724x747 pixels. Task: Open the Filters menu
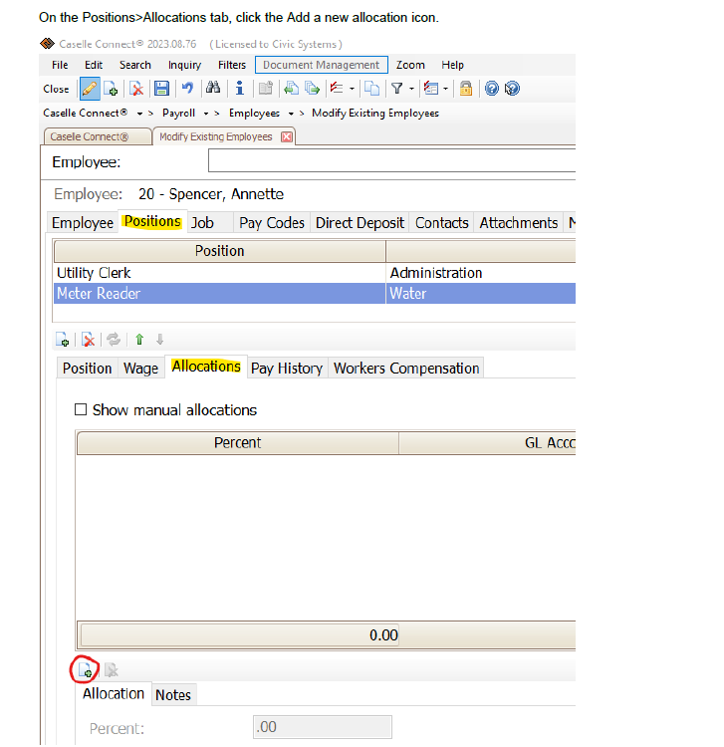click(232, 65)
